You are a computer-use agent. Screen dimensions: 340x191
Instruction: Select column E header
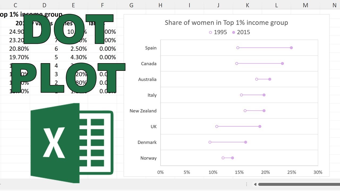[73, 5]
